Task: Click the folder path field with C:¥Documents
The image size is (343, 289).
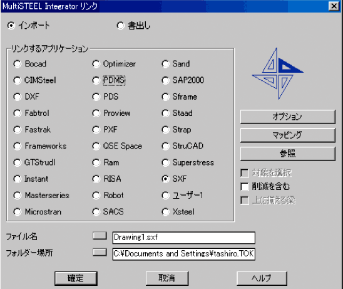Action: [x=184, y=254]
